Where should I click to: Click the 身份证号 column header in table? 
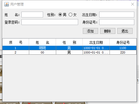coord(123,42)
